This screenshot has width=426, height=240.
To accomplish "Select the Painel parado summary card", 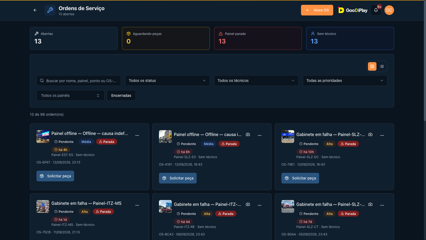I will (x=258, y=38).
